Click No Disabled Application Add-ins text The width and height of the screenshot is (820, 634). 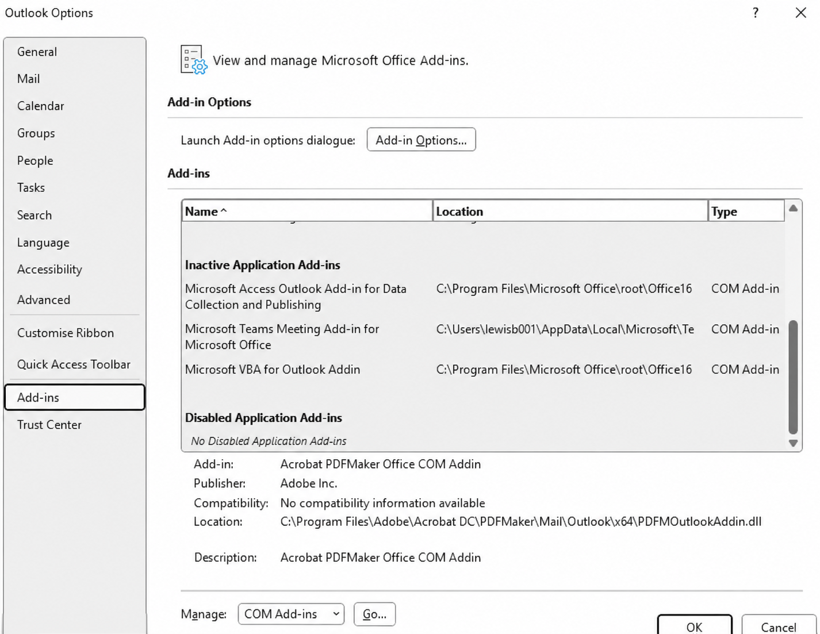point(269,441)
